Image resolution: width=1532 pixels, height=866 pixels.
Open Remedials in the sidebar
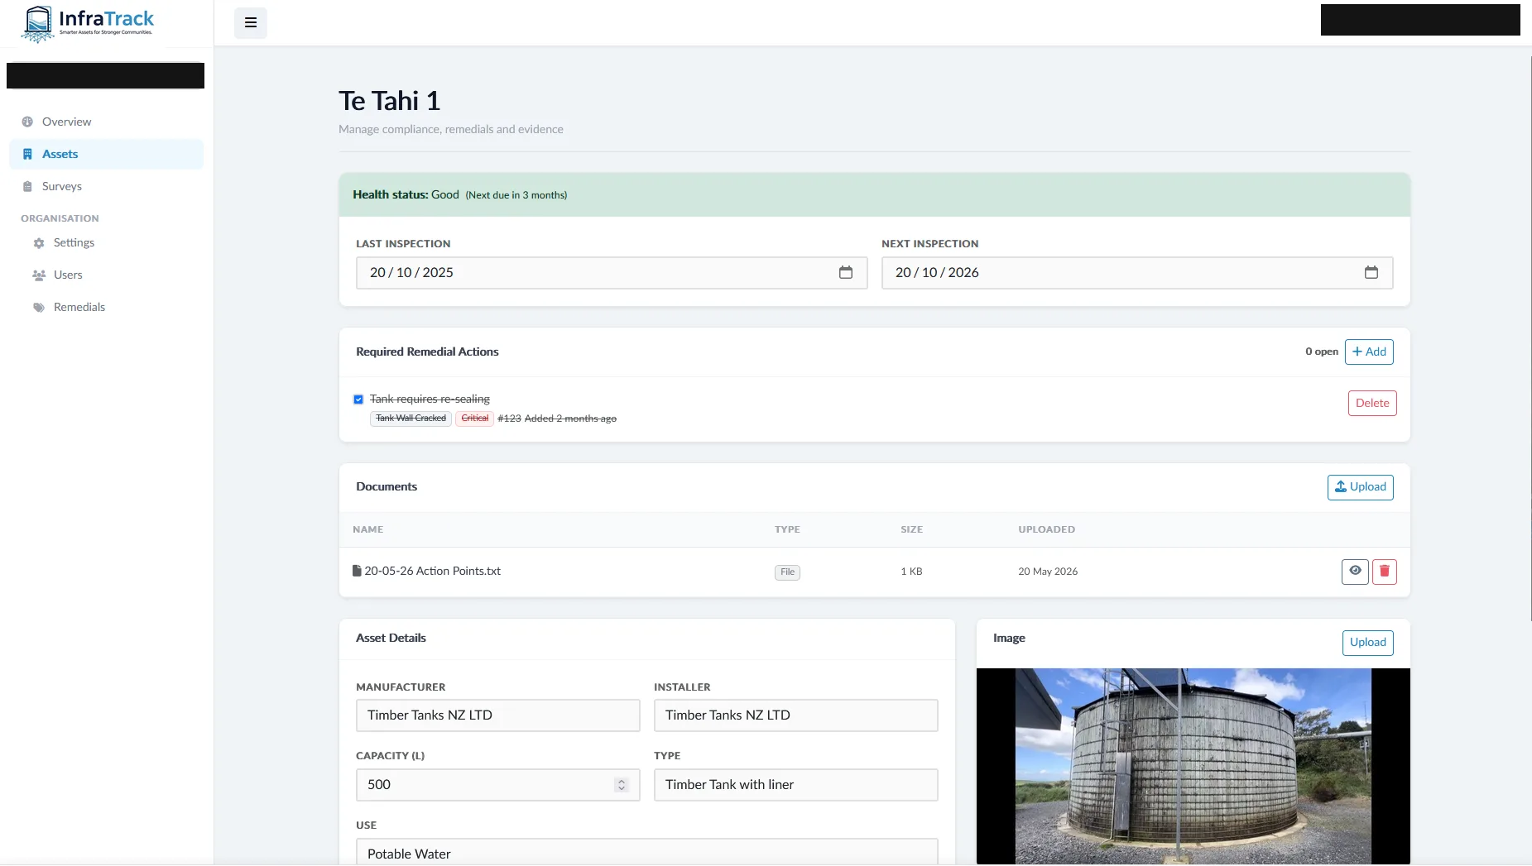[x=79, y=307]
